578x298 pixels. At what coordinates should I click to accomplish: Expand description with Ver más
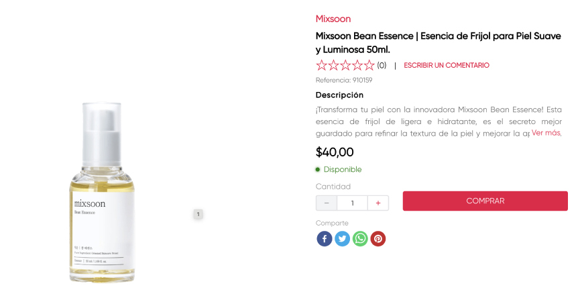(x=546, y=133)
